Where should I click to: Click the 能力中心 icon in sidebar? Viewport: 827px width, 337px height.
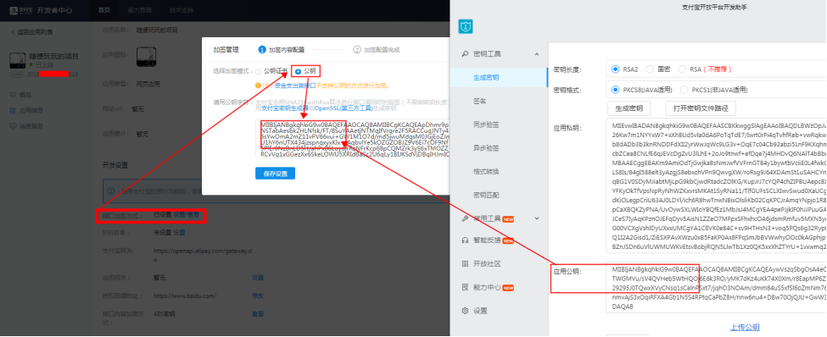pyautogui.click(x=465, y=288)
